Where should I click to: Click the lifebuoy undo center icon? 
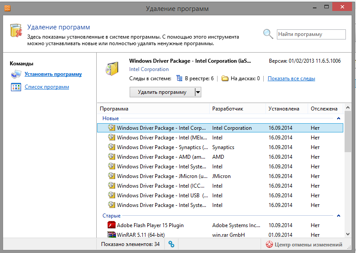tap(269, 244)
